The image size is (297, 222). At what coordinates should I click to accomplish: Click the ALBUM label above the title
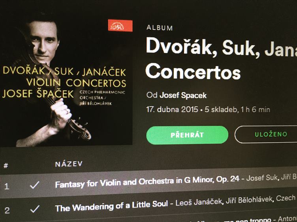160,28
